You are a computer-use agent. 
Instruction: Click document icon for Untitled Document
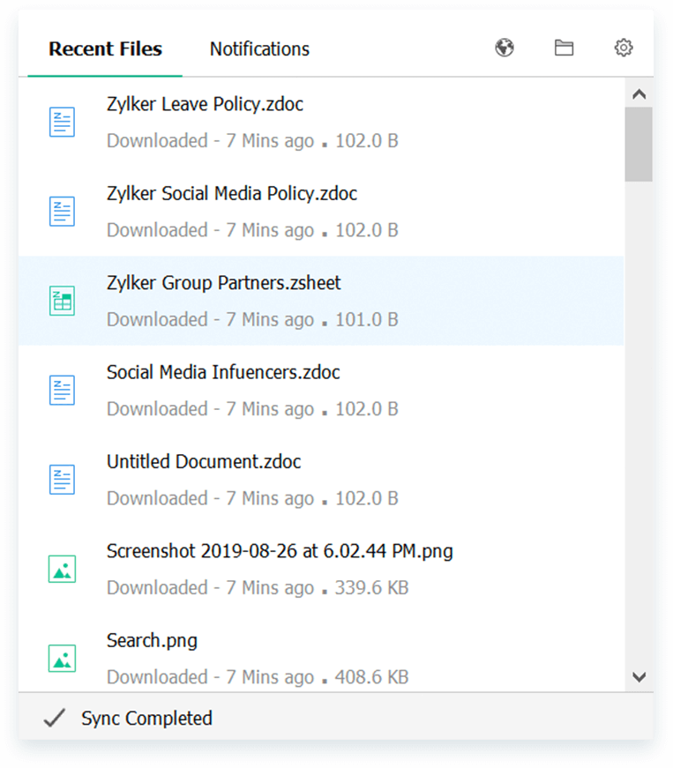coord(62,479)
